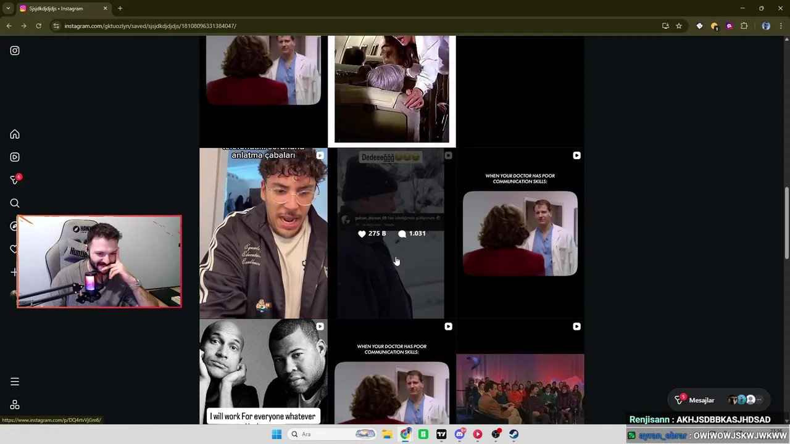The width and height of the screenshot is (790, 444).
Task: Open Discord from the taskbar
Action: pyautogui.click(x=459, y=434)
